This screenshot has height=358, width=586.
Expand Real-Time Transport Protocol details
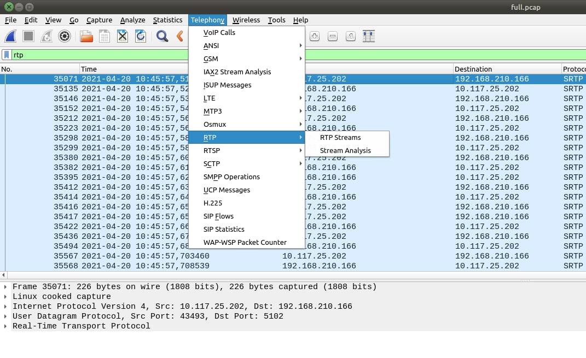click(5, 326)
